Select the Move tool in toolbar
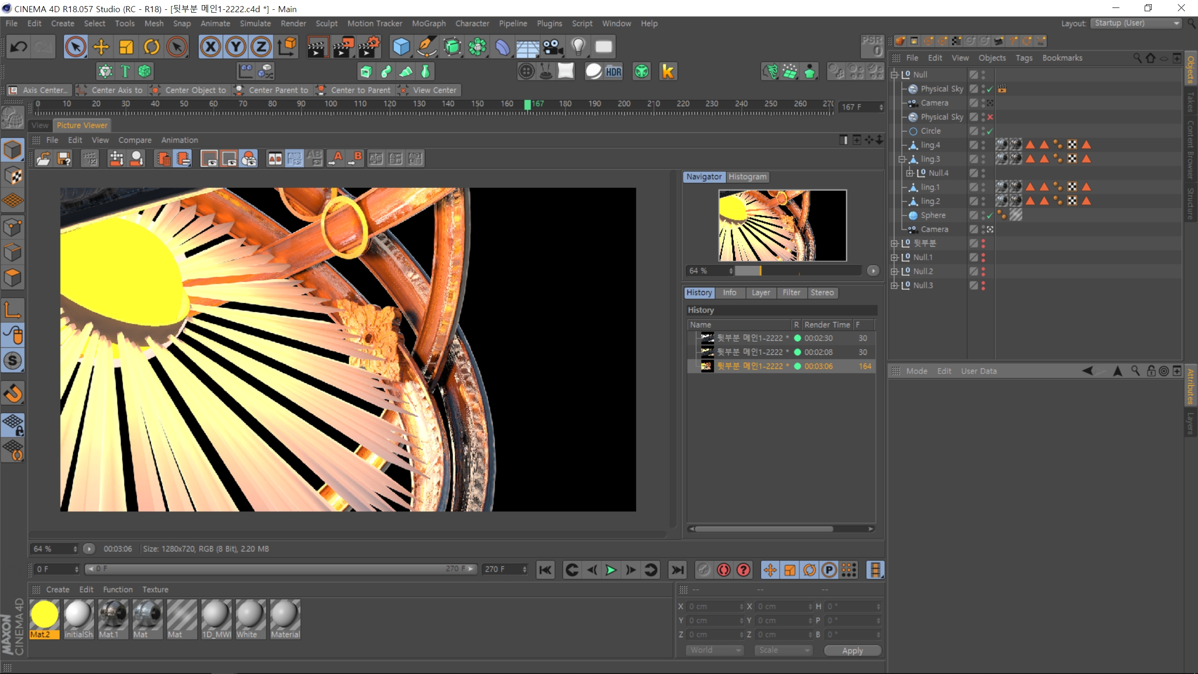Screen dimensions: 1198x674 point(101,47)
